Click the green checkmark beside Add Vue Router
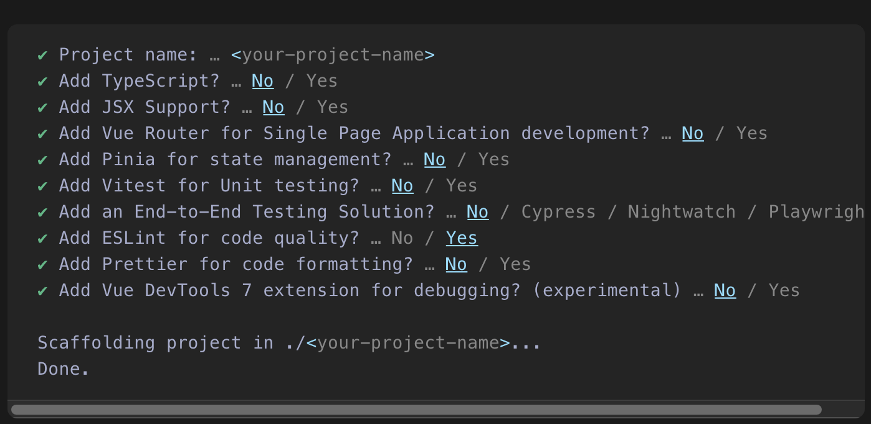This screenshot has width=871, height=424. point(42,134)
